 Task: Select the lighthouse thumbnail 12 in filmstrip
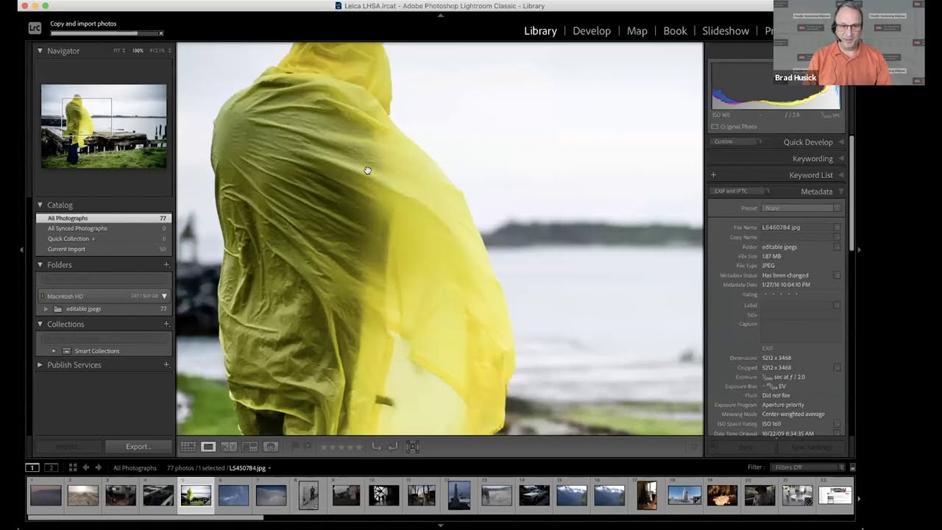[x=458, y=495]
